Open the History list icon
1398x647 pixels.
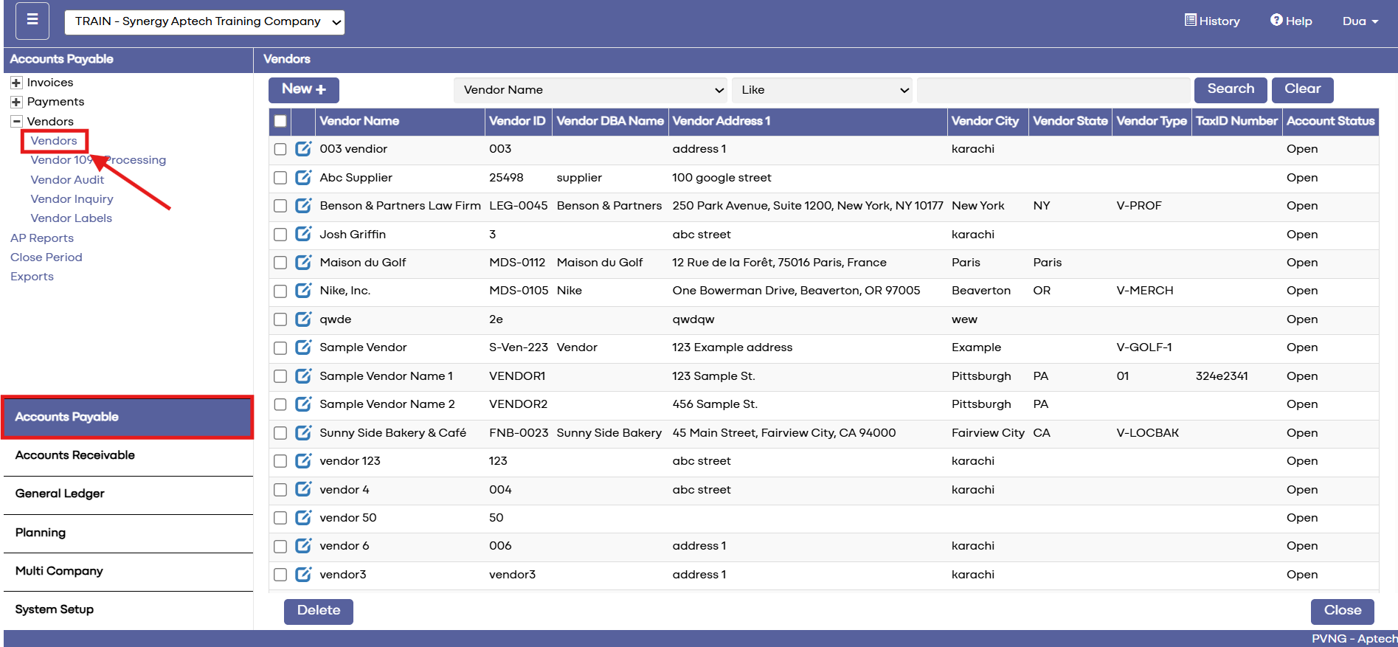pos(1191,20)
